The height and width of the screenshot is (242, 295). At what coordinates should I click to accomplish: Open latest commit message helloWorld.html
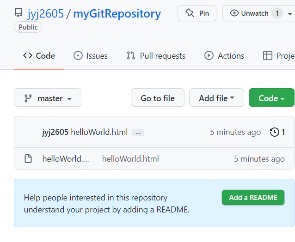click(99, 132)
